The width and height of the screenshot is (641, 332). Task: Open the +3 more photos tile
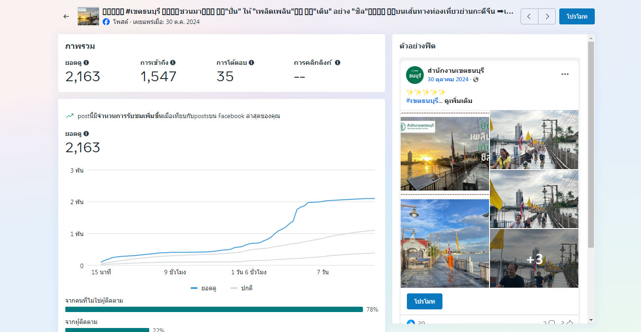[x=534, y=258]
